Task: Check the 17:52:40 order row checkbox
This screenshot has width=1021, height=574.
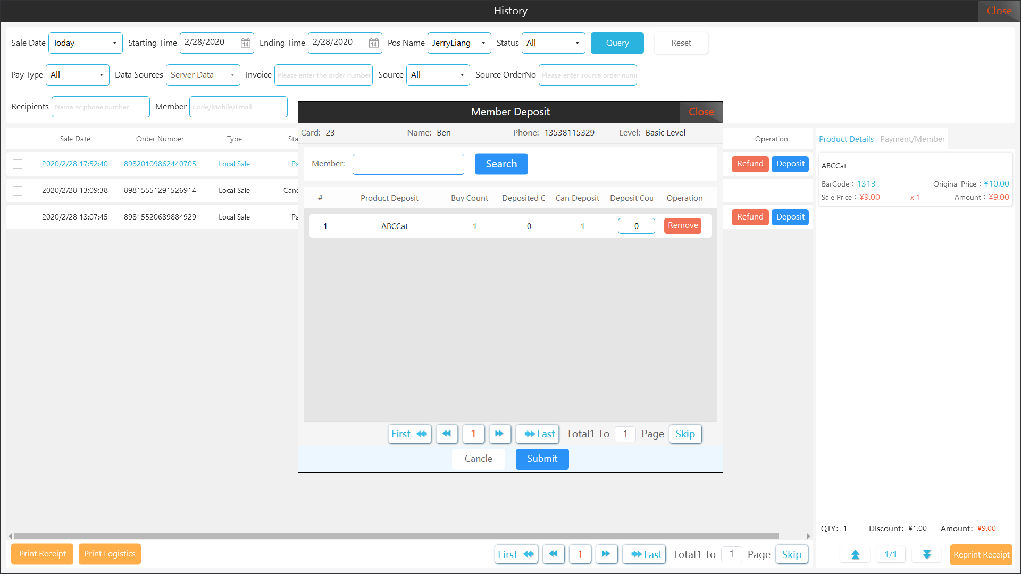Action: pos(18,164)
